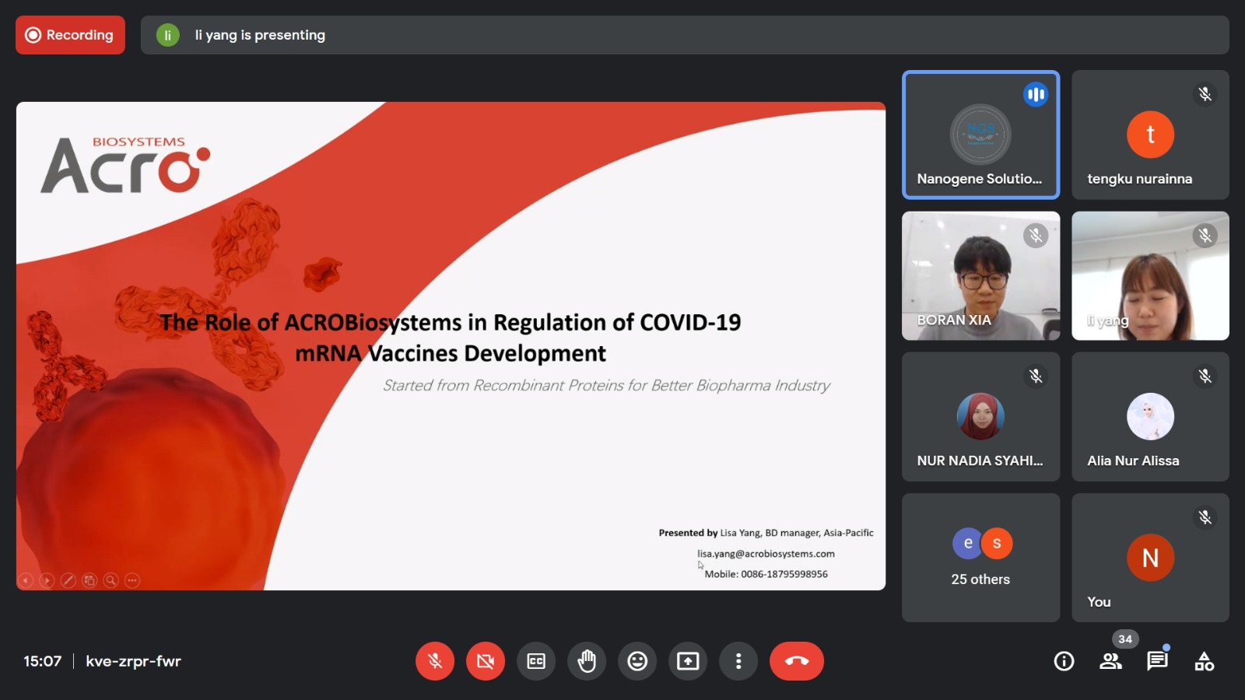Unmute the microphone in the bottom toolbar
The height and width of the screenshot is (700, 1245).
click(435, 661)
